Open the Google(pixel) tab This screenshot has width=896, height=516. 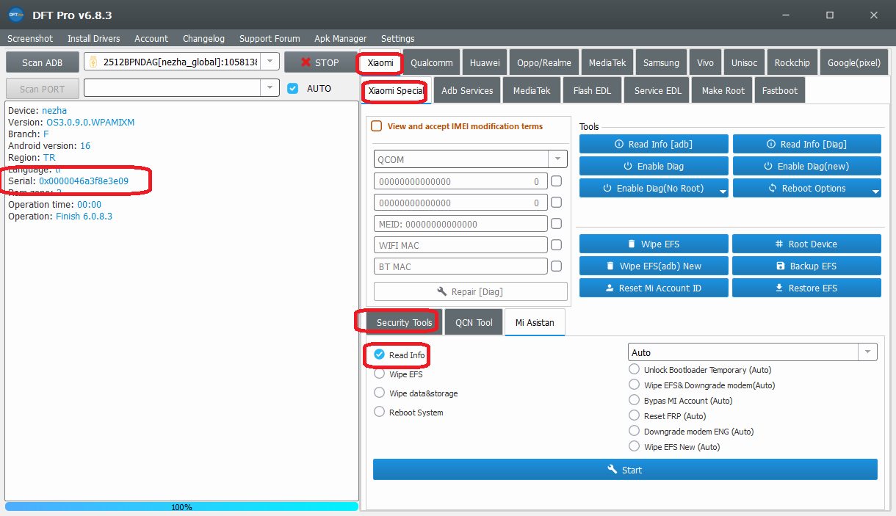tap(853, 62)
